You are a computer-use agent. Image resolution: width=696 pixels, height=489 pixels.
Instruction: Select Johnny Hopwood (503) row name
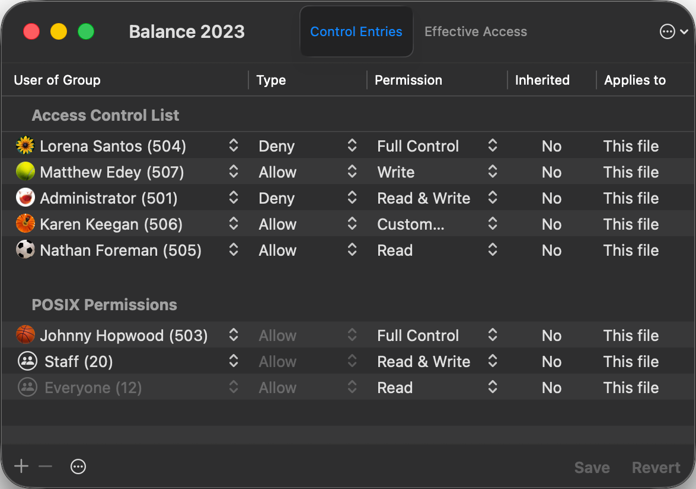[x=124, y=335]
